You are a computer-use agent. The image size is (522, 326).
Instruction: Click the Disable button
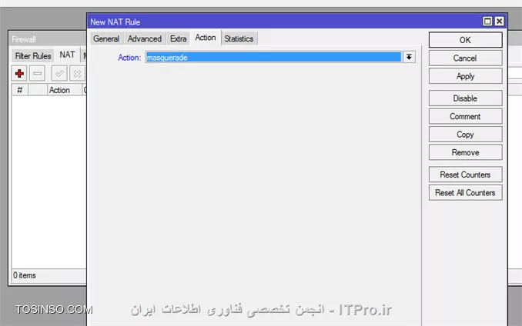(x=465, y=98)
